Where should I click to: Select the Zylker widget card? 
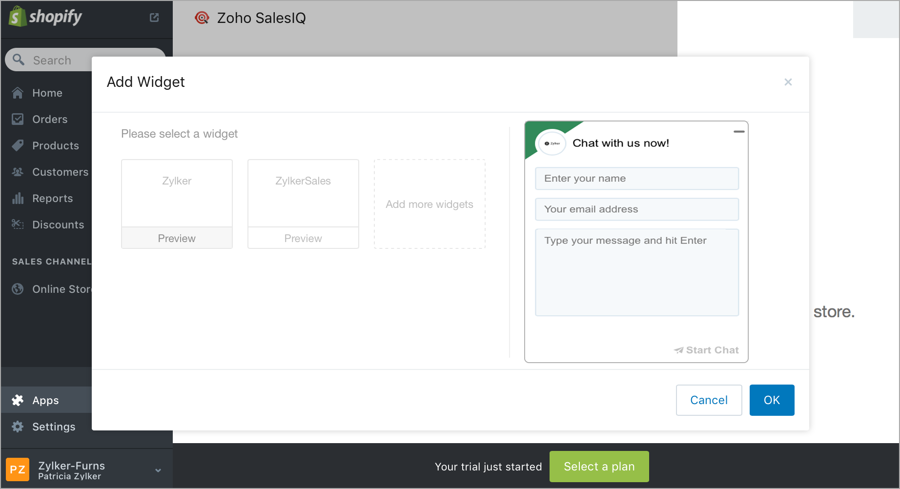click(x=177, y=193)
